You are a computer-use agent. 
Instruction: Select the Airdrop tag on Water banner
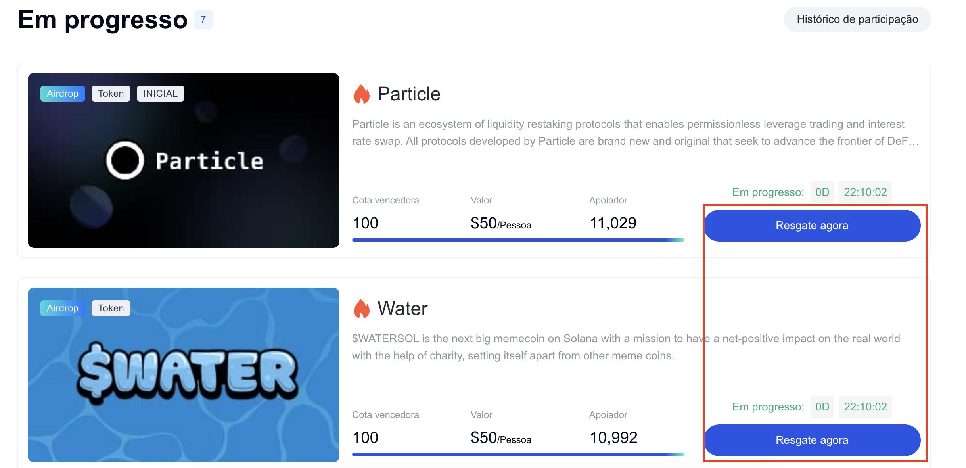tap(63, 308)
